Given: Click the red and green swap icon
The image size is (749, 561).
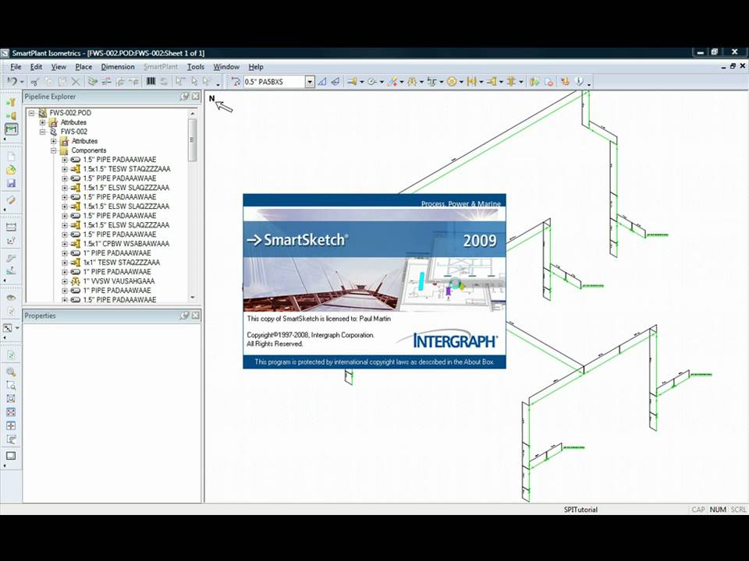Looking at the screenshot, I should click(x=106, y=82).
